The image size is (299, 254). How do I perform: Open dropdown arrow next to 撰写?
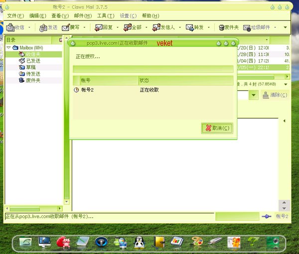point(84,27)
